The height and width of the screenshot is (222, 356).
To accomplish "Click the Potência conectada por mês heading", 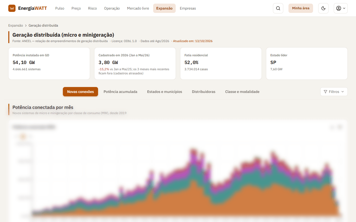I will (x=43, y=107).
